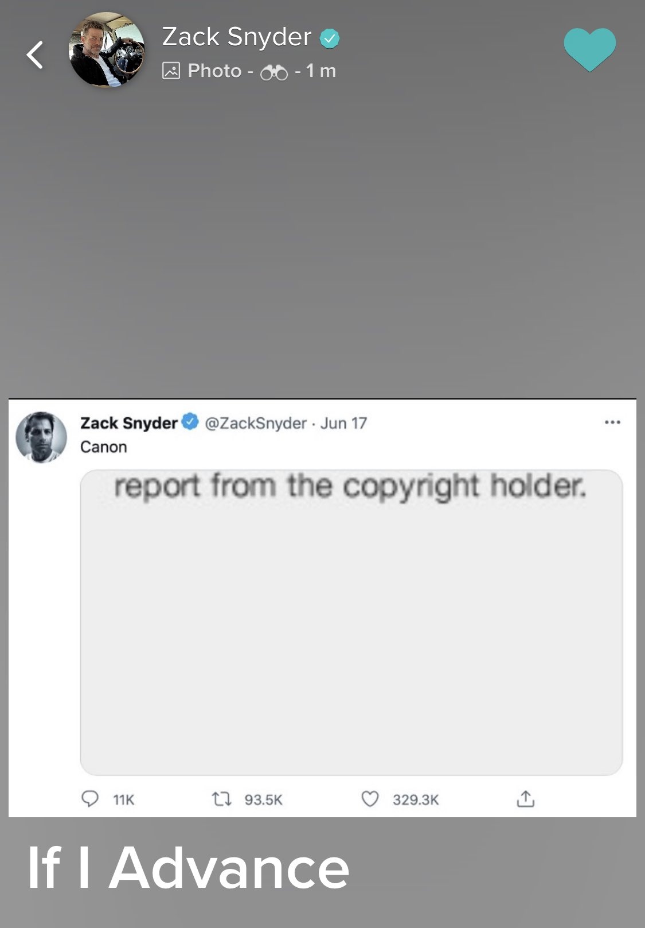This screenshot has height=928, width=645.
Task: Click the Jun 17 tweet date
Action: tap(343, 423)
